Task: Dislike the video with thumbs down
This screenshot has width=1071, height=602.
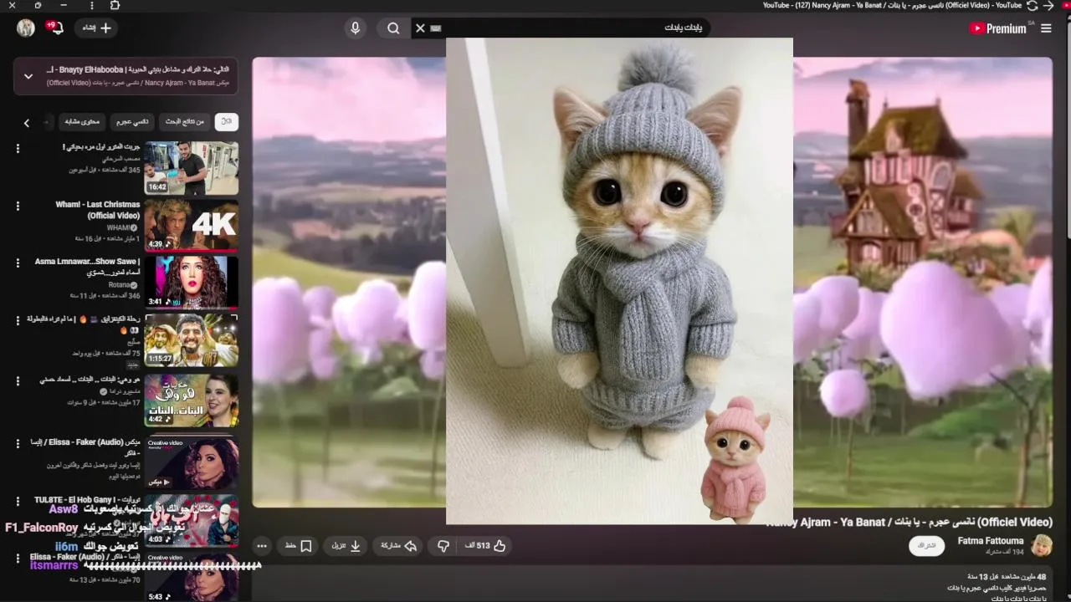Action: coord(443,546)
